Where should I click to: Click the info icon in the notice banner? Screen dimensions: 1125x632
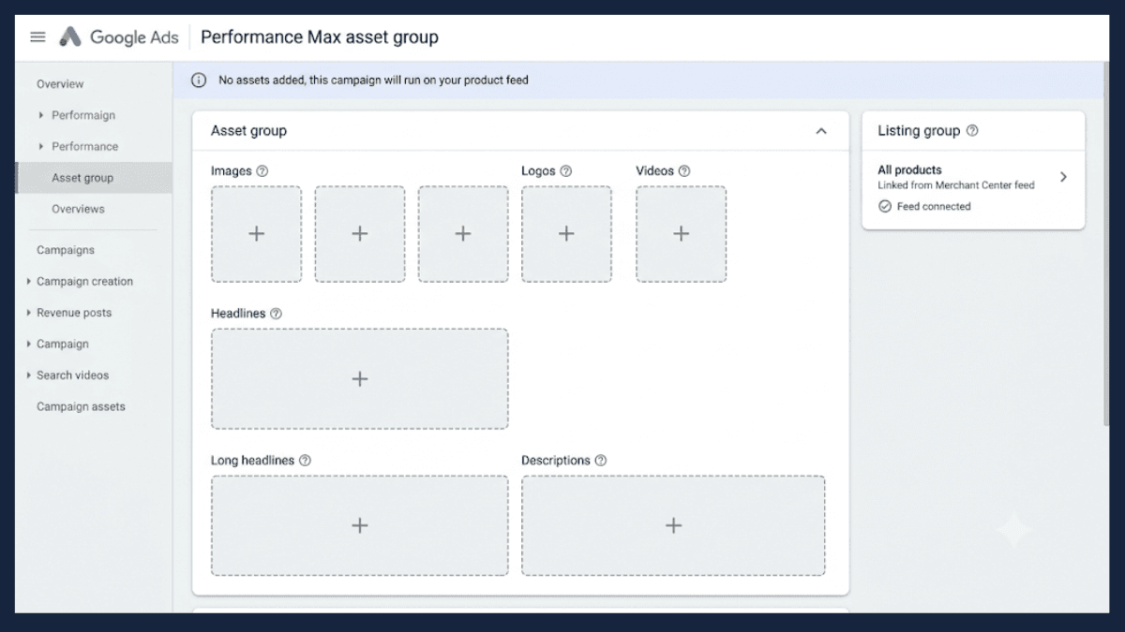pyautogui.click(x=199, y=81)
